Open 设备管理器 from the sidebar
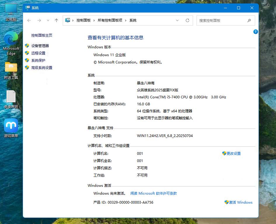 coord(40,46)
